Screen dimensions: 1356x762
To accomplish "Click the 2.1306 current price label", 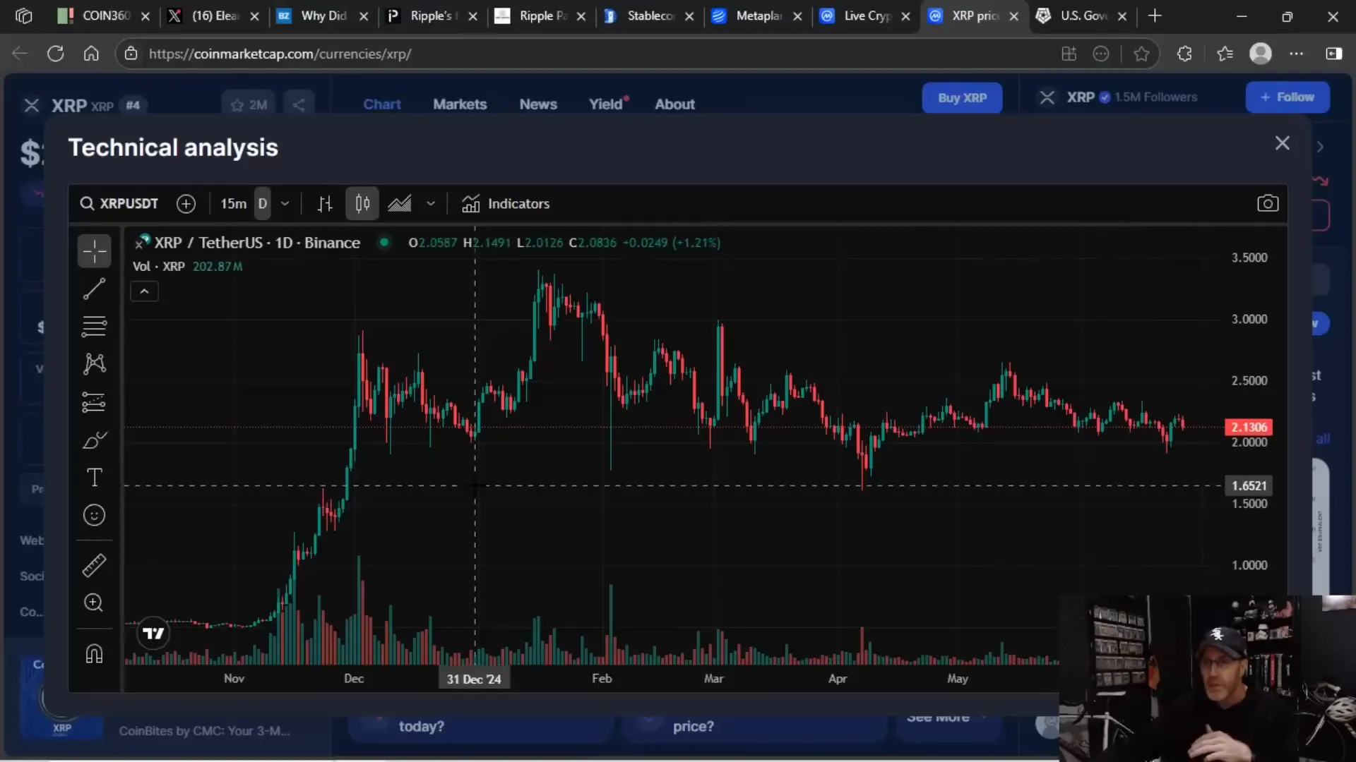I will click(1249, 427).
